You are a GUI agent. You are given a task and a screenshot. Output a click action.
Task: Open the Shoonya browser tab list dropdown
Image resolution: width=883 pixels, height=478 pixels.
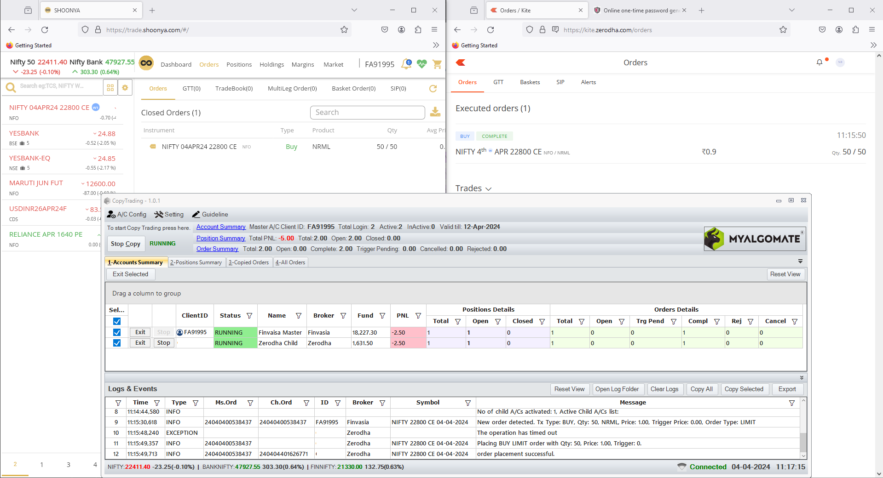pyautogui.click(x=354, y=10)
